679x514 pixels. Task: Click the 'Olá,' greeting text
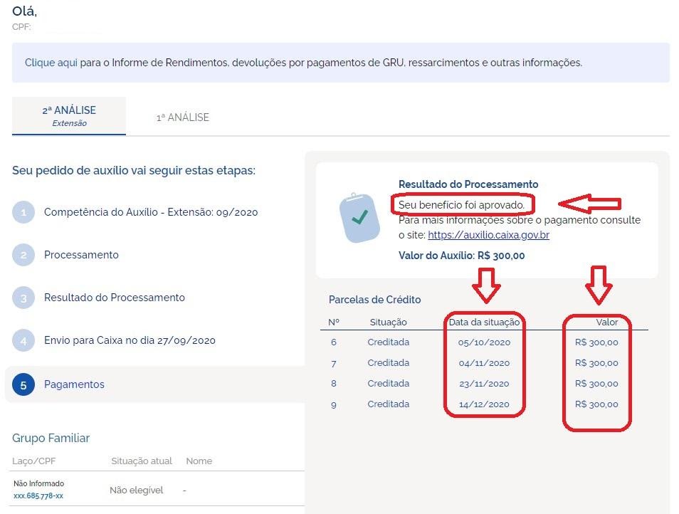(x=24, y=11)
